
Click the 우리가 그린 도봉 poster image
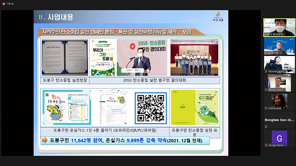click(x=103, y=57)
